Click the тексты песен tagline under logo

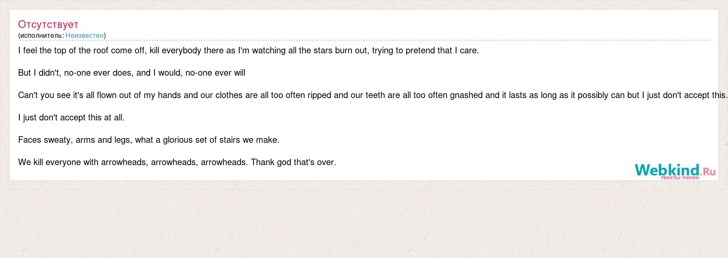(680, 177)
